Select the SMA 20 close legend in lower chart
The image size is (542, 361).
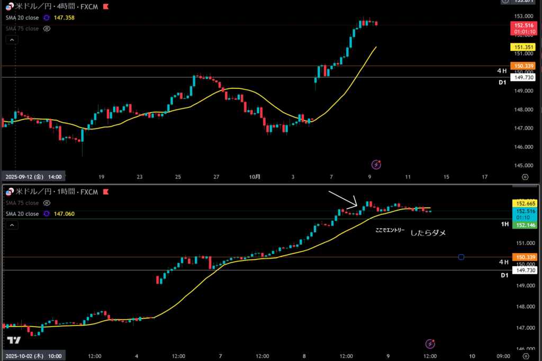[x=22, y=214]
